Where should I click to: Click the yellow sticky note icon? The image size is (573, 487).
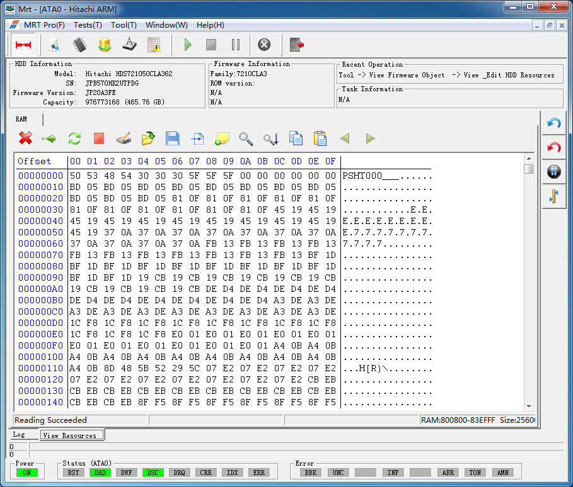tap(222, 138)
